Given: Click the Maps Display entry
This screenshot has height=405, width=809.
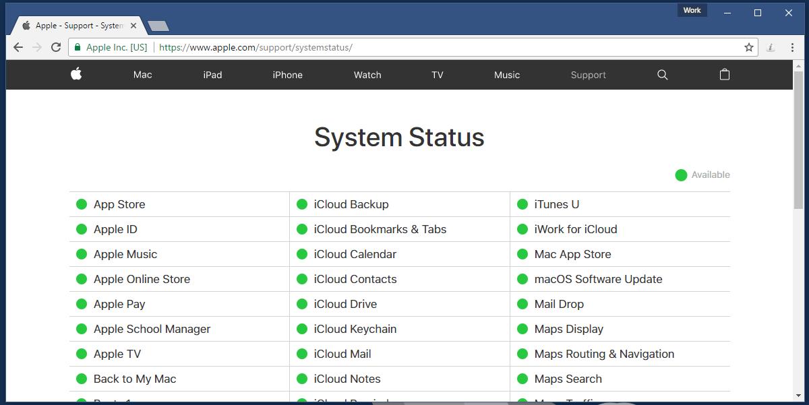Looking at the screenshot, I should point(569,329).
